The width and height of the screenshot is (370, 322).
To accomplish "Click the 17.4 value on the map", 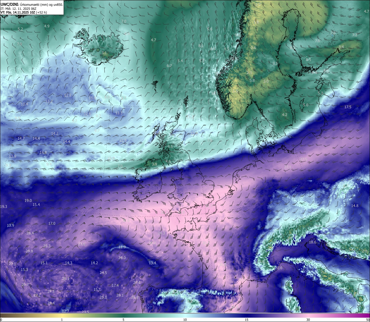I will (115, 285).
